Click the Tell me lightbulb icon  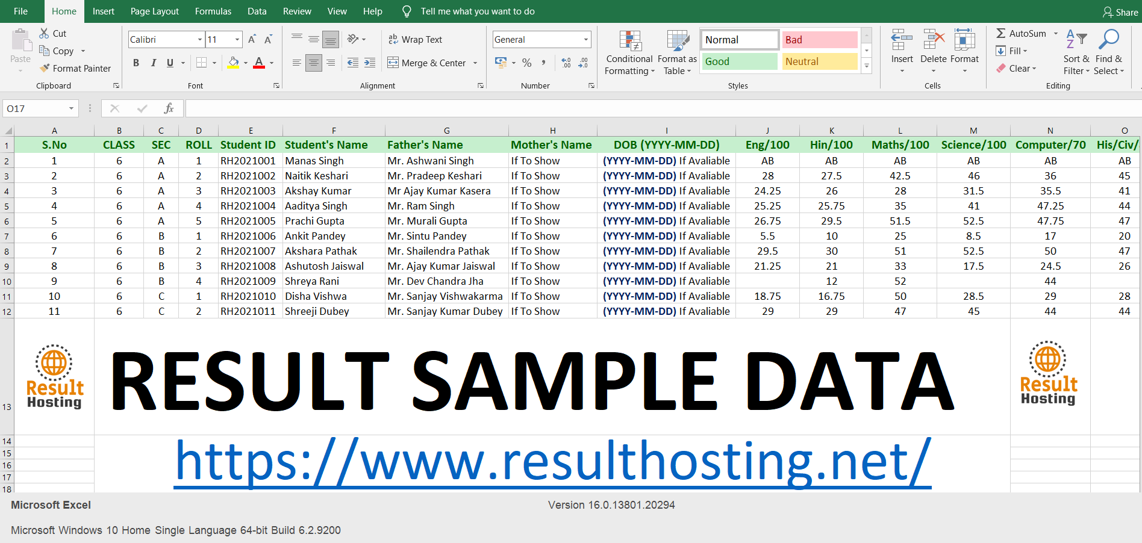[407, 11]
